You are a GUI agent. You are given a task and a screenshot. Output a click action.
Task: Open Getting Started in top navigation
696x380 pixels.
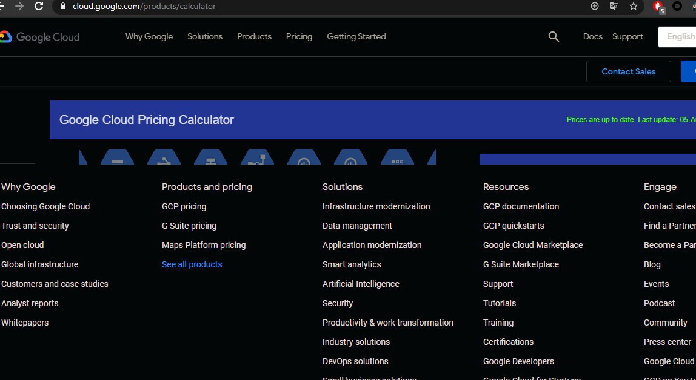tap(356, 37)
